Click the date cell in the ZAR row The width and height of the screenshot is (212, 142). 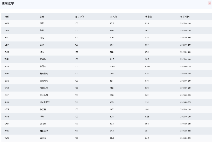[185, 131]
